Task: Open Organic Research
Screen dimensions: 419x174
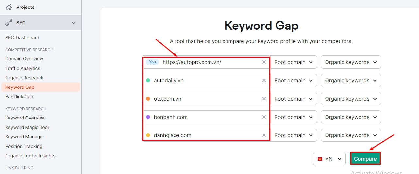Action: 24,78
